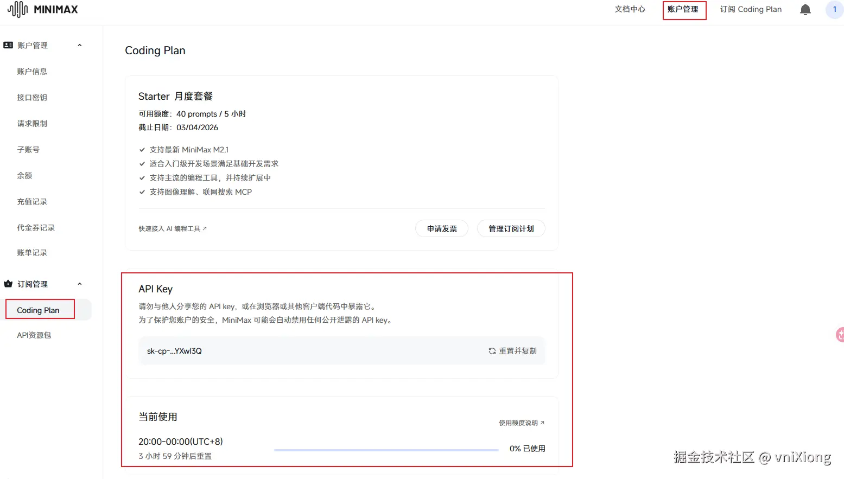Click the Starter 月度套餐 heading
The height and width of the screenshot is (479, 844).
175,96
